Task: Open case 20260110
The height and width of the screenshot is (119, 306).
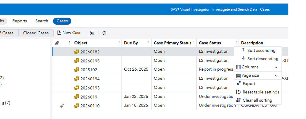Action: (x=90, y=106)
